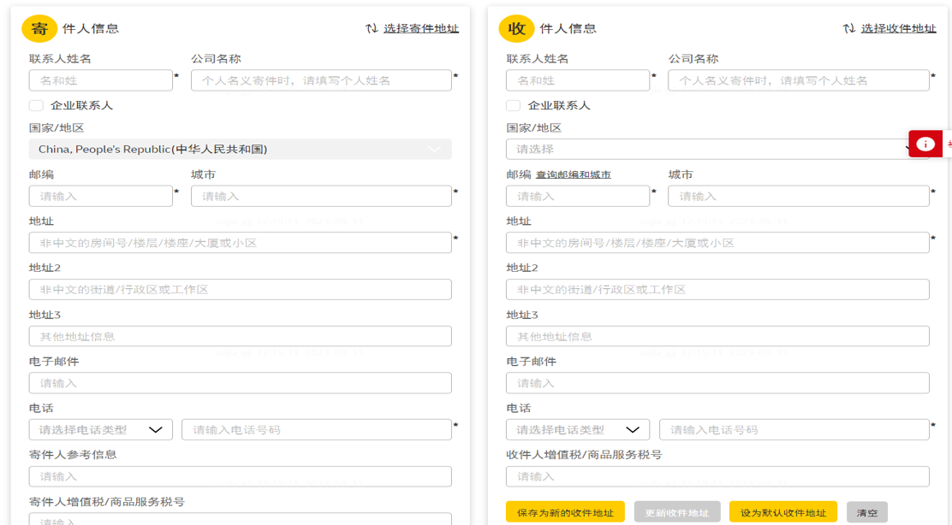Focus the 收件人增值税/商品服务税号 field
The height and width of the screenshot is (525, 952).
[x=717, y=476]
